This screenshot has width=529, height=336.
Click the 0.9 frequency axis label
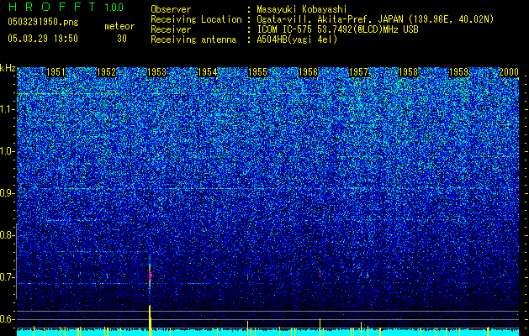pos(8,193)
